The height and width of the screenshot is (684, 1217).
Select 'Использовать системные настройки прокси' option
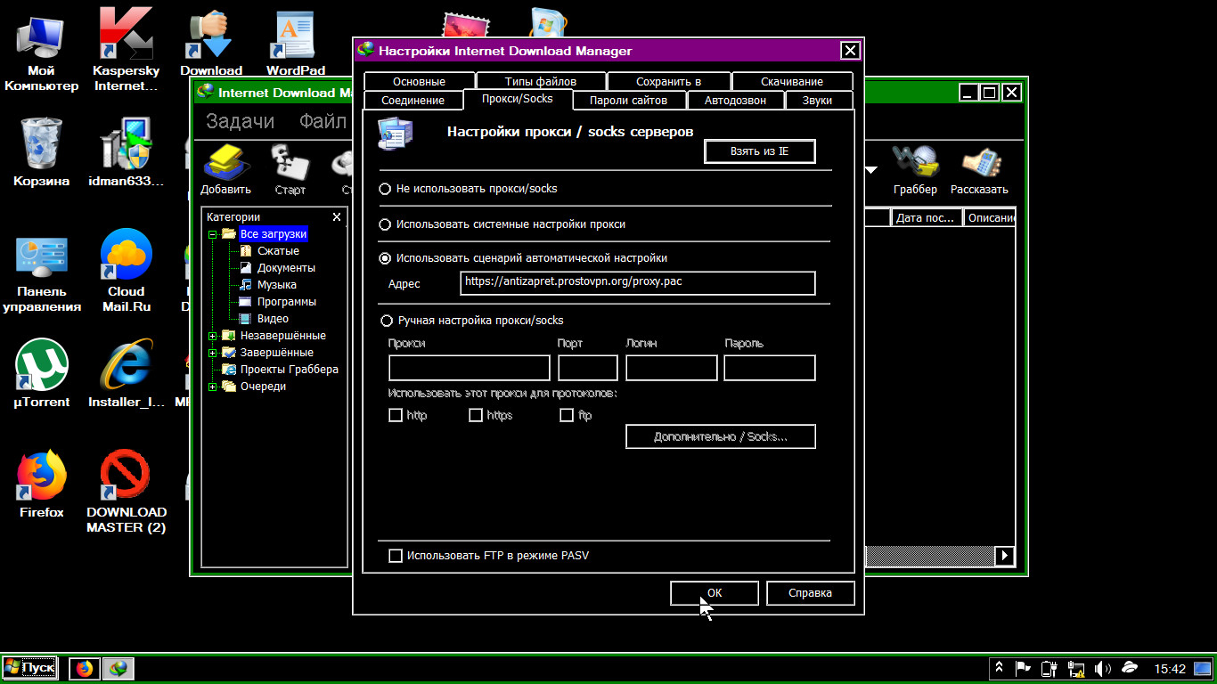[385, 224]
